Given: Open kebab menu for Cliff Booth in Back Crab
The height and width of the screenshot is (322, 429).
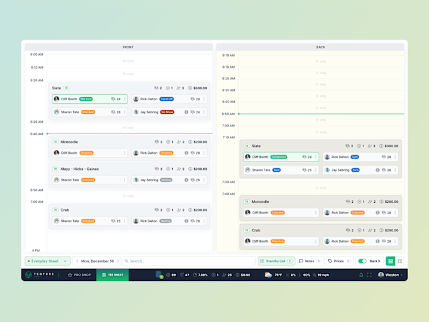Looking at the screenshot, I should 316,241.
